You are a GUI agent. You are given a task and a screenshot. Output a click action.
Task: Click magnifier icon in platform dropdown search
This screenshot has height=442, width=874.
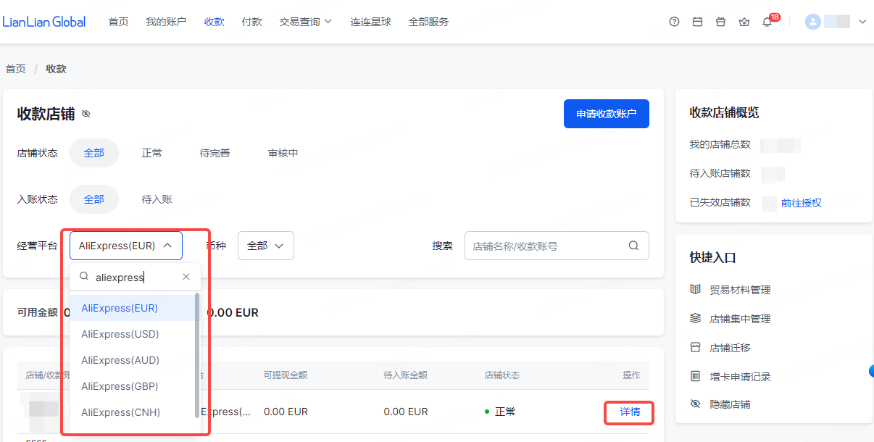click(84, 277)
